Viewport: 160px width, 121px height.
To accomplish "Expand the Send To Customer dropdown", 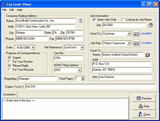I will pos(129,33).
